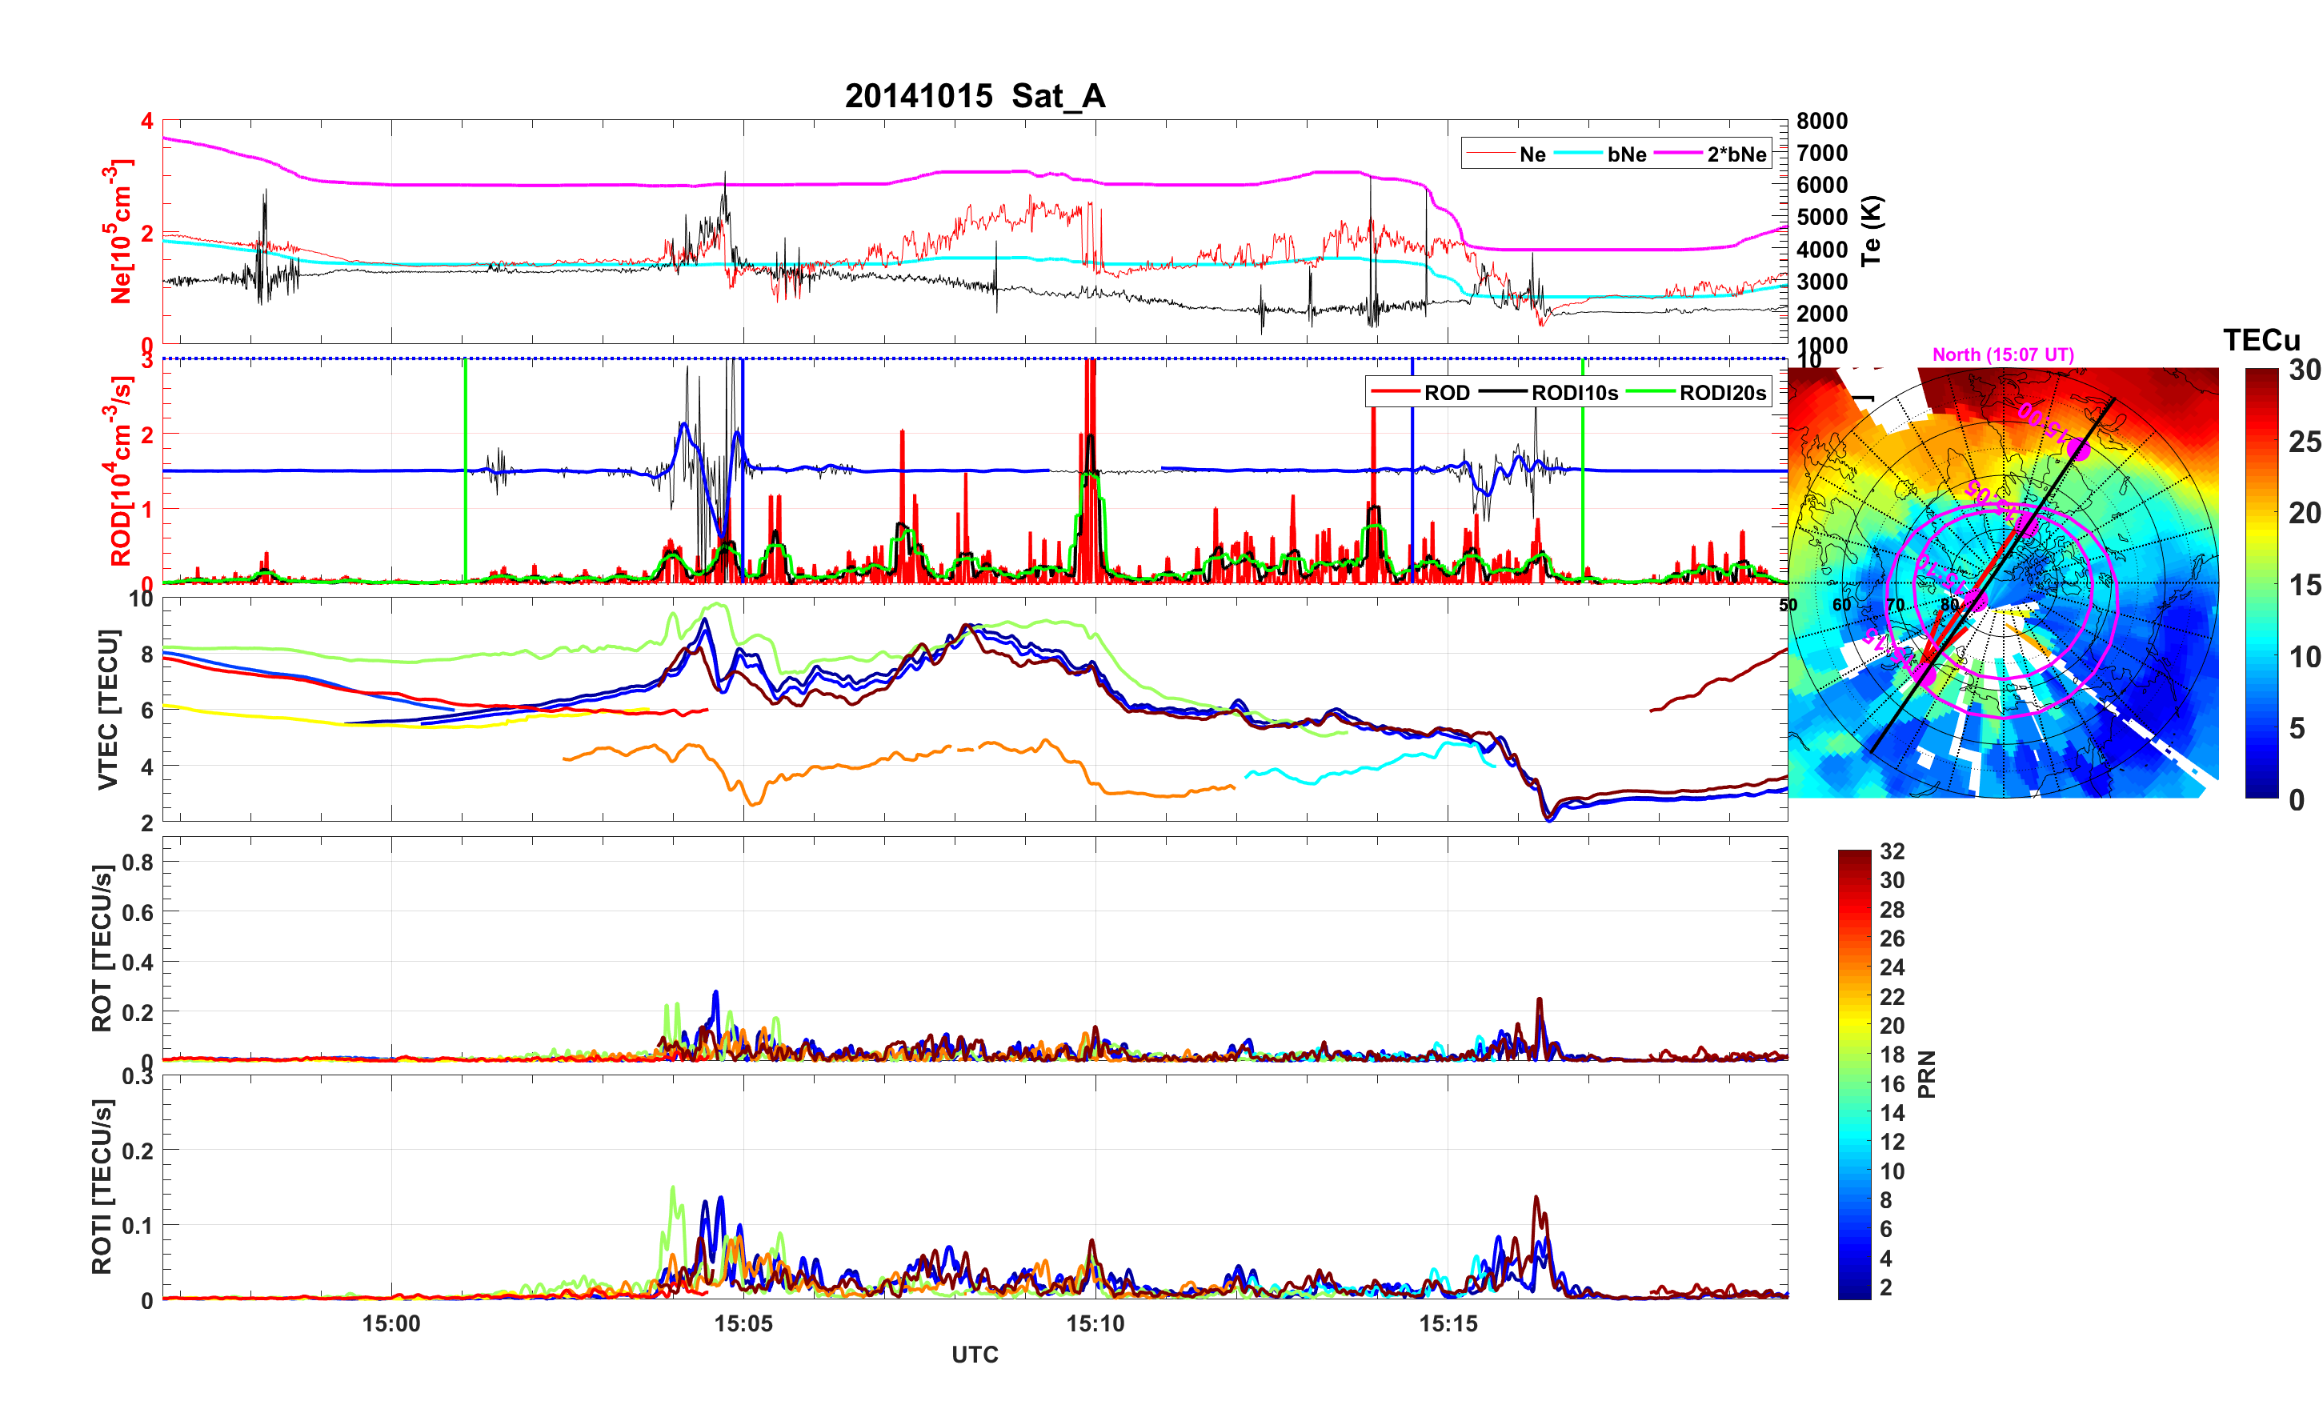Click the UTC x-axis label
The image size is (2323, 1405).
point(974,1354)
